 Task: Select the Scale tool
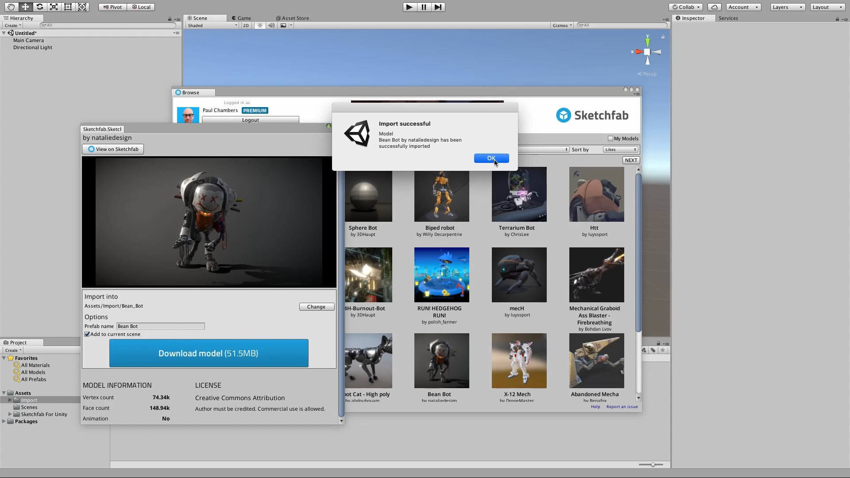(x=54, y=7)
